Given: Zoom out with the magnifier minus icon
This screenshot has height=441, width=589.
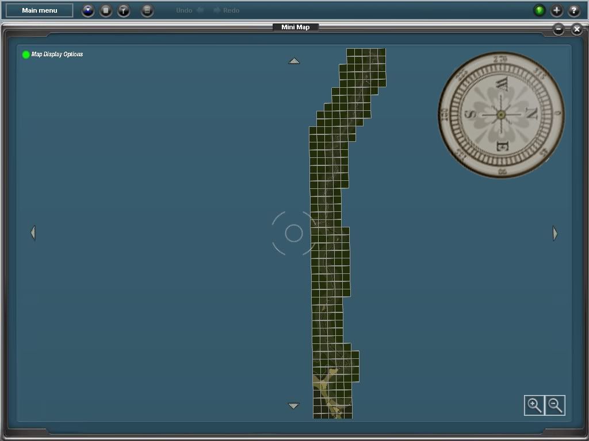Looking at the screenshot, I should click(555, 405).
